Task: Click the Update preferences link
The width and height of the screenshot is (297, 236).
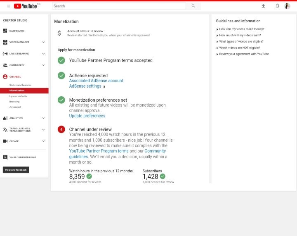Action: pos(87,116)
